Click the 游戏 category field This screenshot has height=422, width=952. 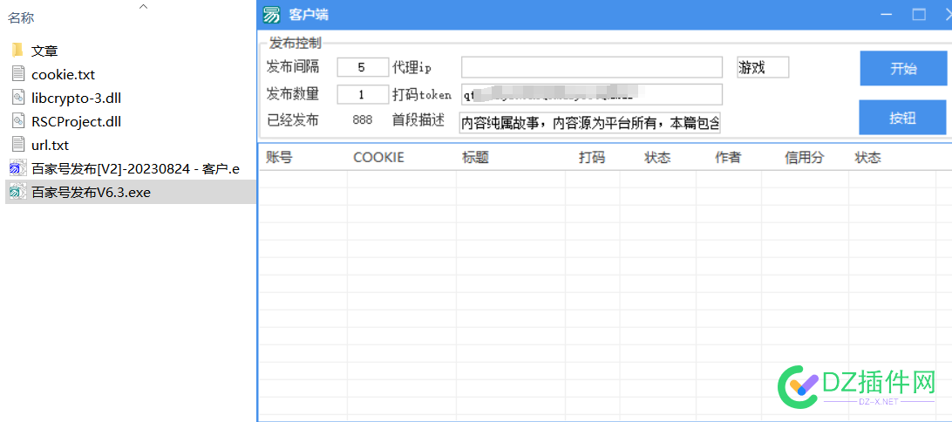tap(763, 67)
